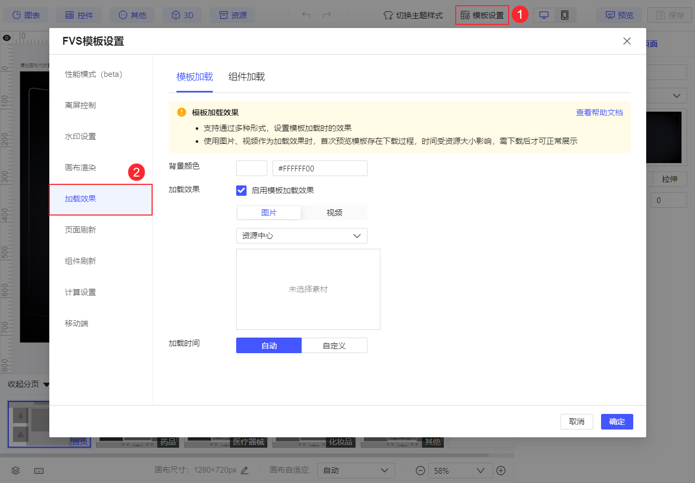Select 画布渲染 in the sidebar
Viewport: 695px width, 483px height.
point(101,168)
